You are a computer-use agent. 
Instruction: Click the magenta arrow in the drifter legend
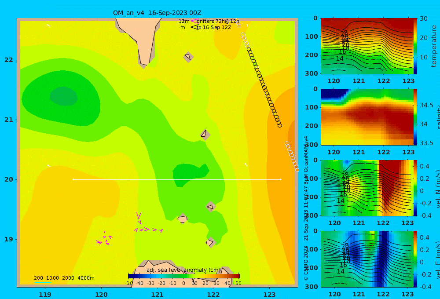[194, 21]
